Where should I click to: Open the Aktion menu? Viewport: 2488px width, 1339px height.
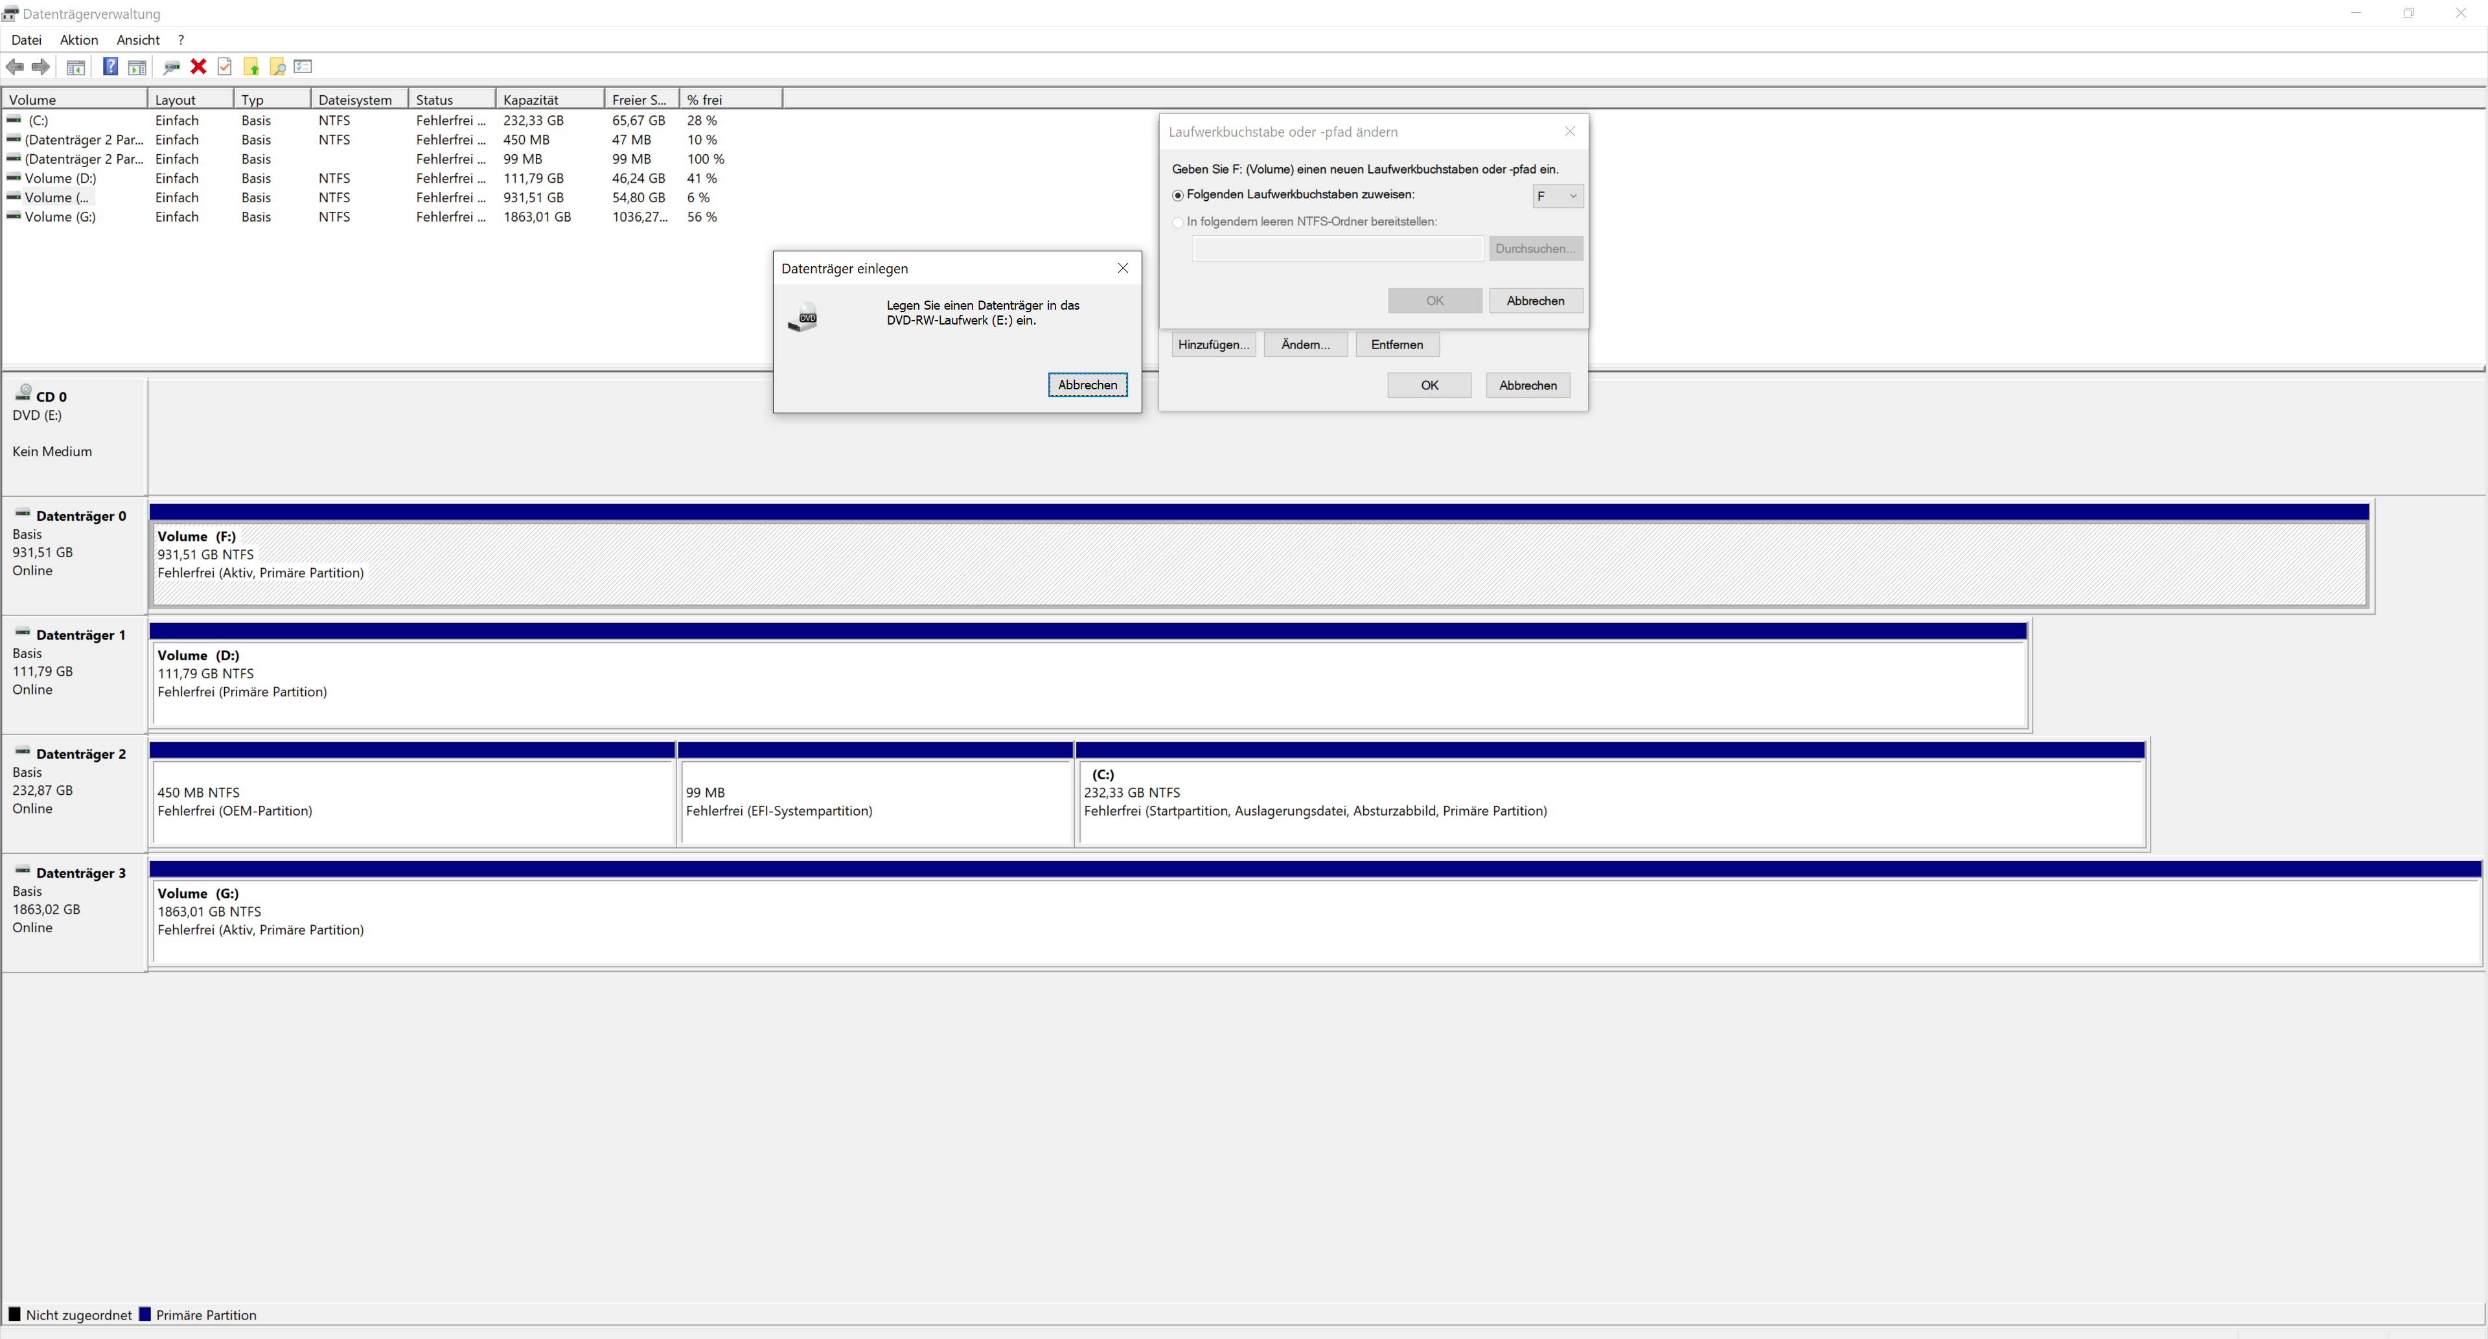point(78,40)
